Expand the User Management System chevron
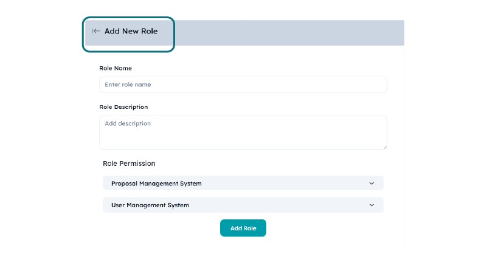This screenshot has width=487, height=268. (371, 205)
